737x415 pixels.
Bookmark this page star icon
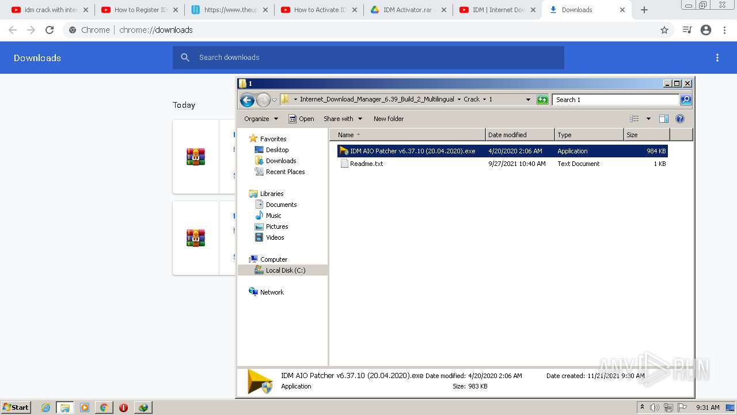664,30
